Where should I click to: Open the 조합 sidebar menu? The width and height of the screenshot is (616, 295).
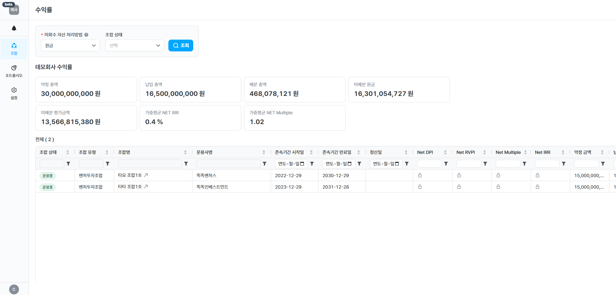click(14, 49)
